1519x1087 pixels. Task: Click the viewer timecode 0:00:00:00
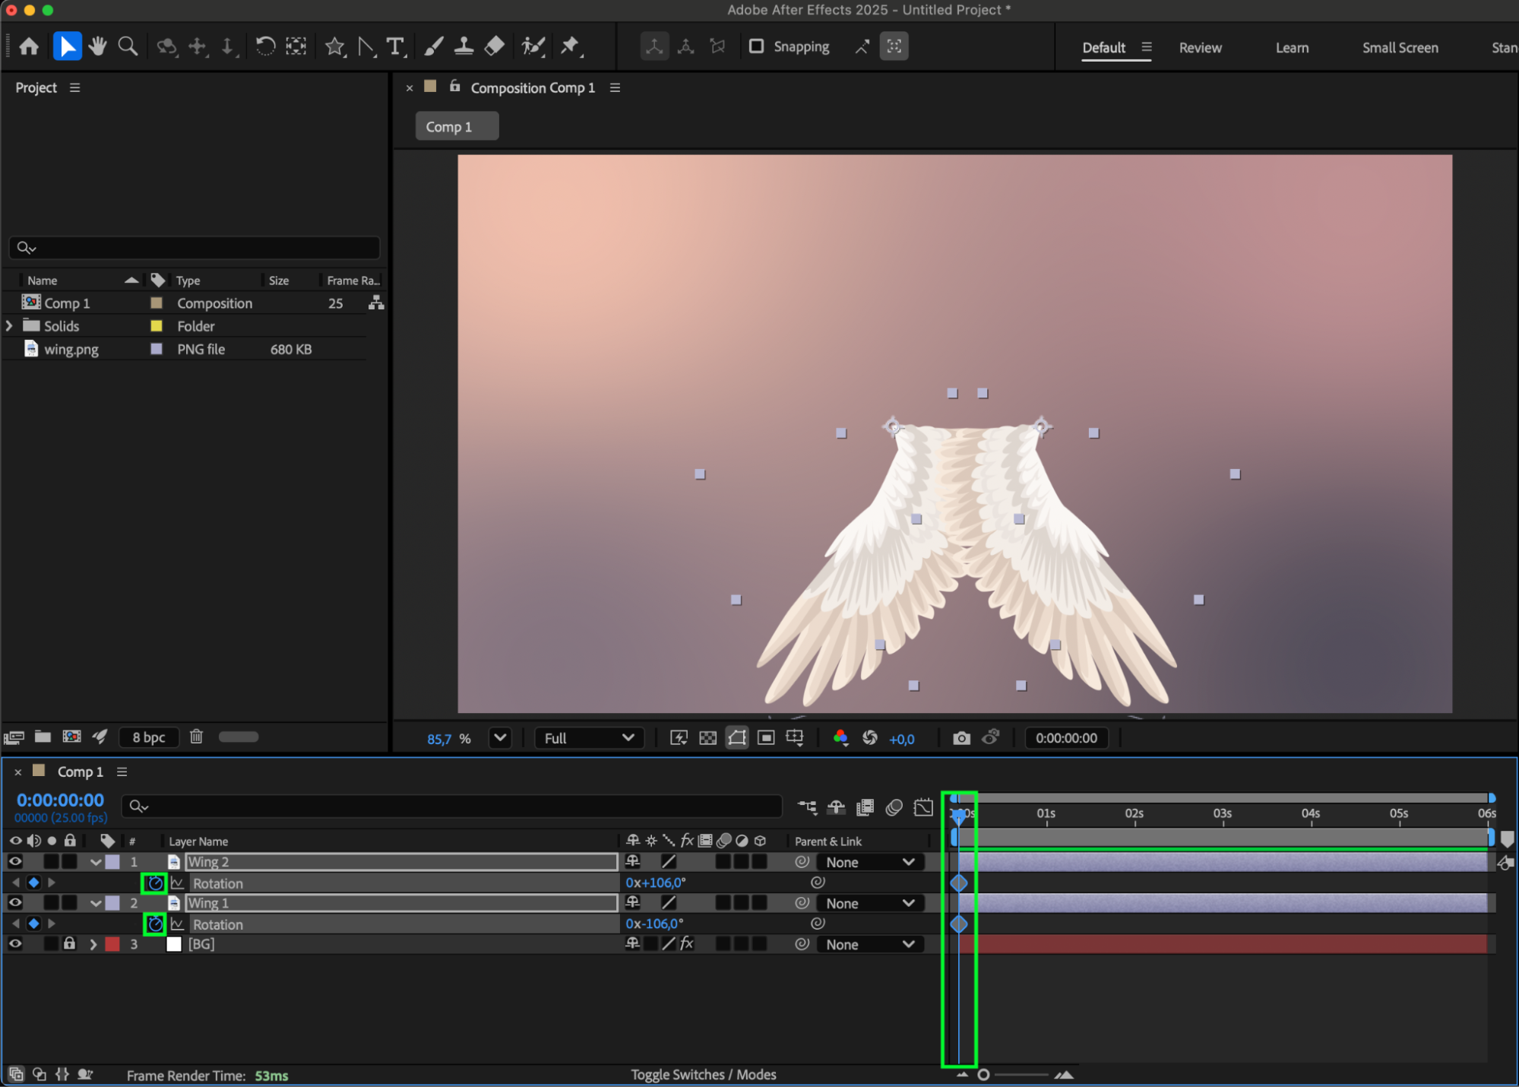1066,738
